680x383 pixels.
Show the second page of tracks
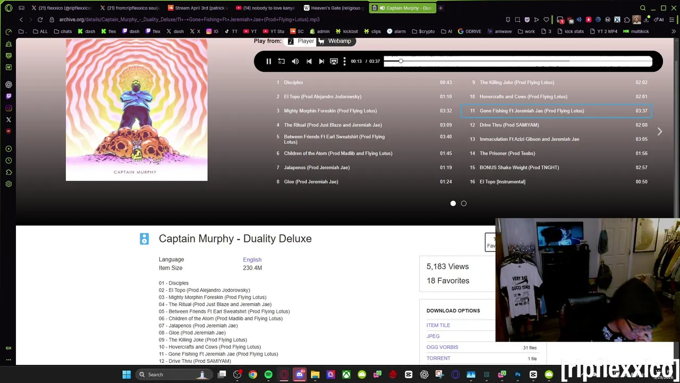point(464,203)
